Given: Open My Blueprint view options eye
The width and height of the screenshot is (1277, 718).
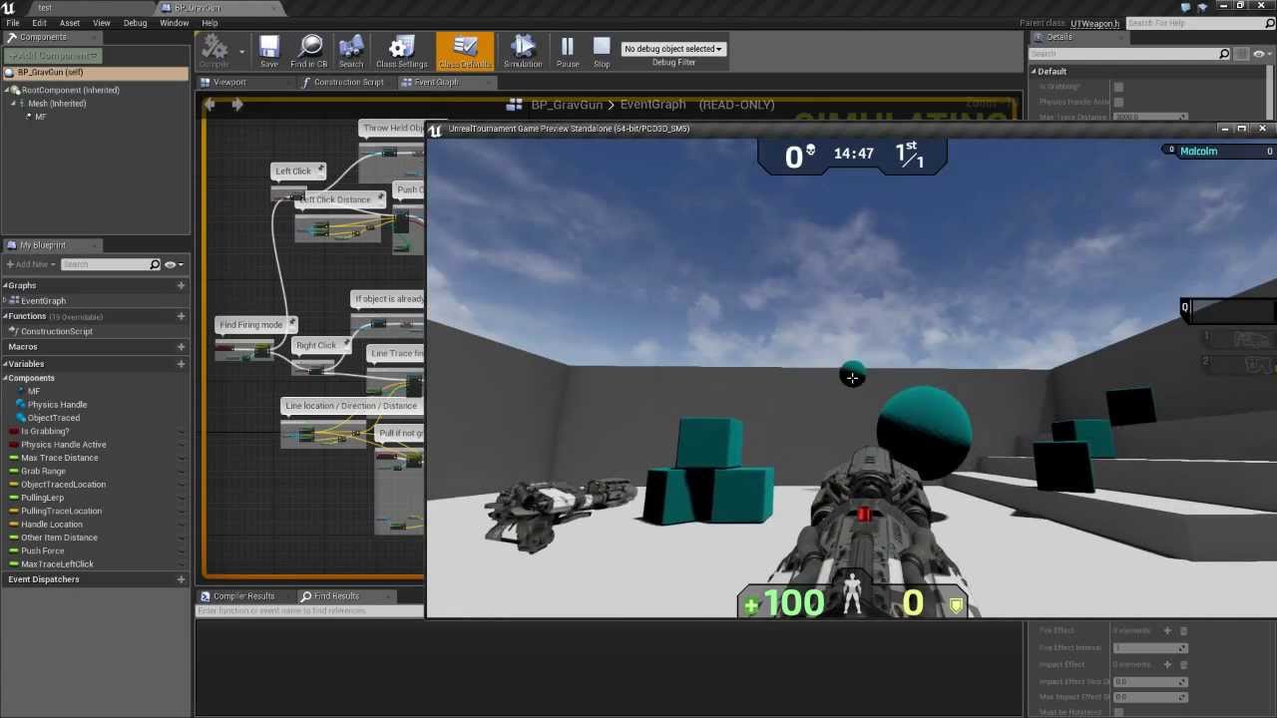Looking at the screenshot, I should pyautogui.click(x=172, y=264).
